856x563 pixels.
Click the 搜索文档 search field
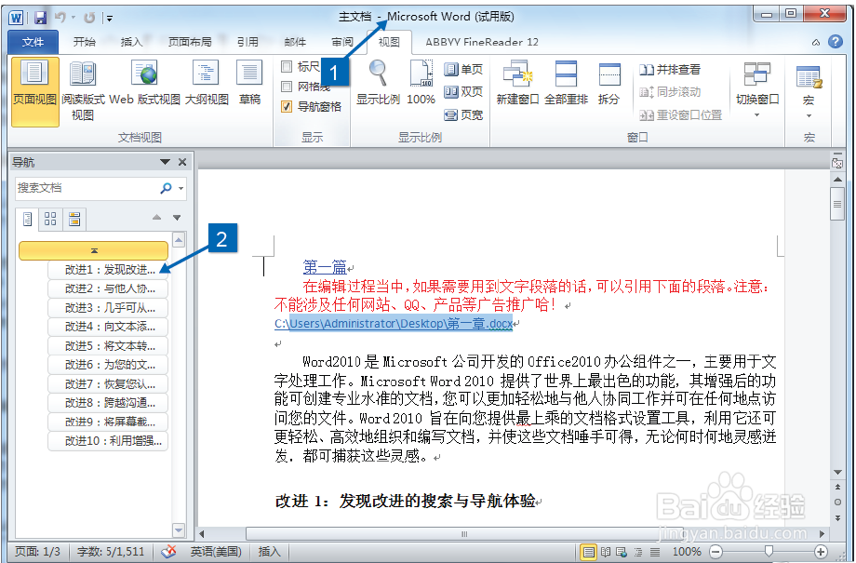click(x=87, y=188)
